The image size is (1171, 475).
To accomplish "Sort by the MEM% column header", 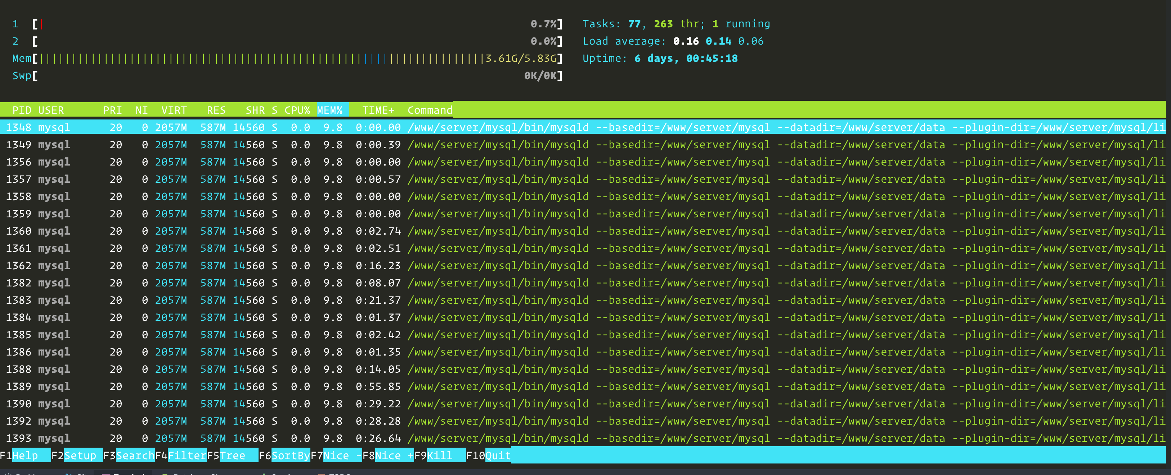I will pos(329,110).
